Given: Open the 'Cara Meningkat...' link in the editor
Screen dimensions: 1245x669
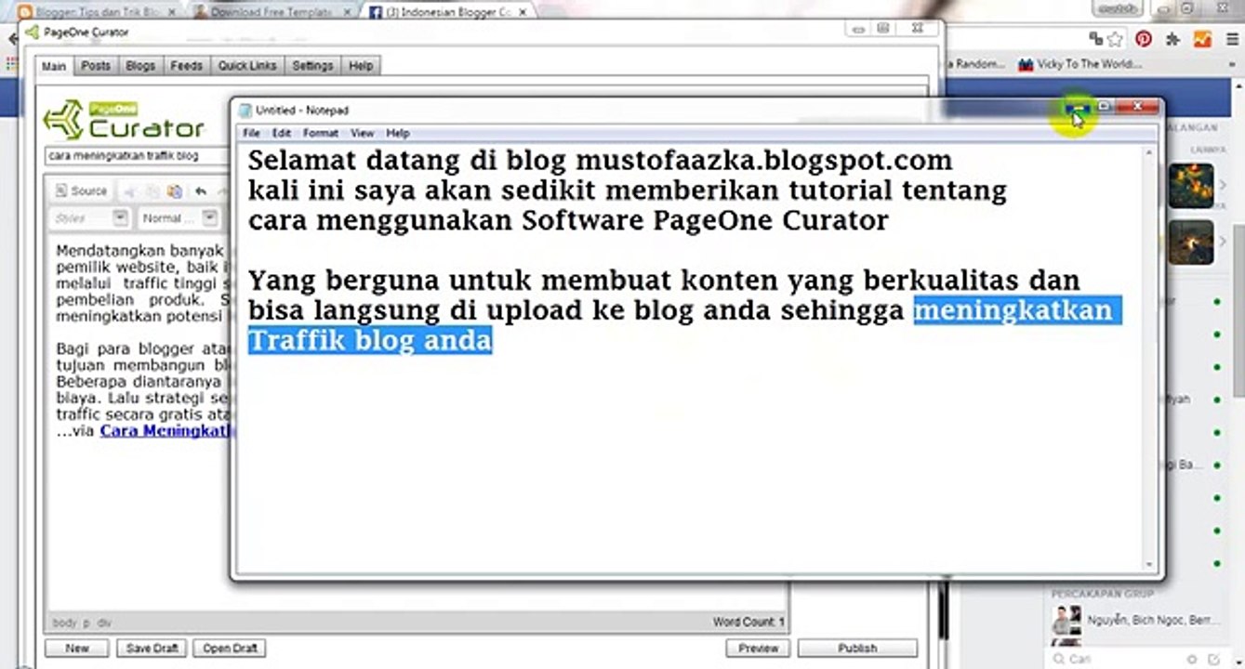Looking at the screenshot, I should click(166, 431).
